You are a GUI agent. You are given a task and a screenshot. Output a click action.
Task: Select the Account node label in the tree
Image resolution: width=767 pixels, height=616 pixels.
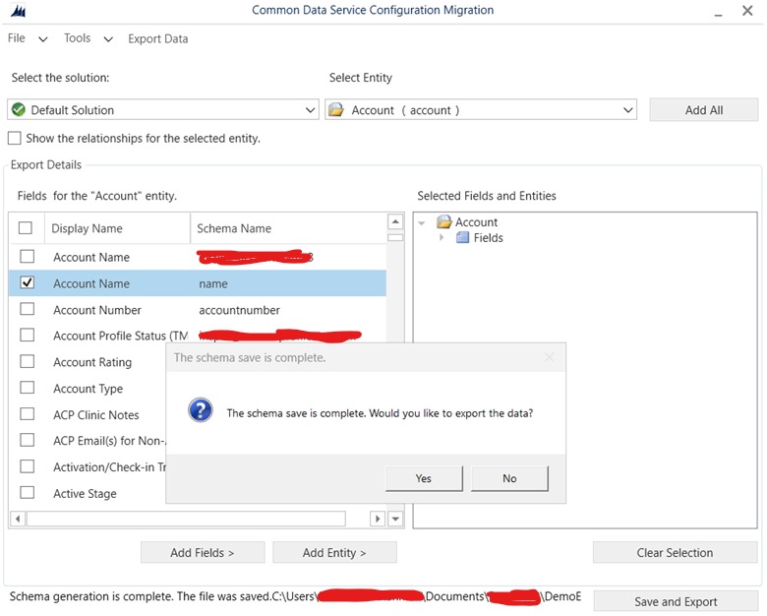[476, 221]
